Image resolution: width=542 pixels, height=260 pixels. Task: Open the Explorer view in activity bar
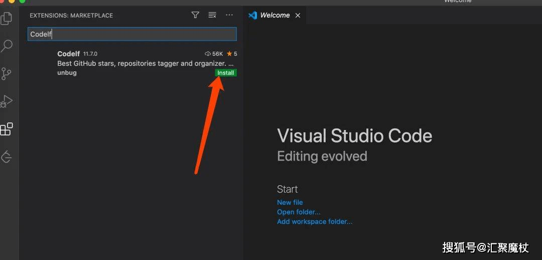[x=6, y=19]
